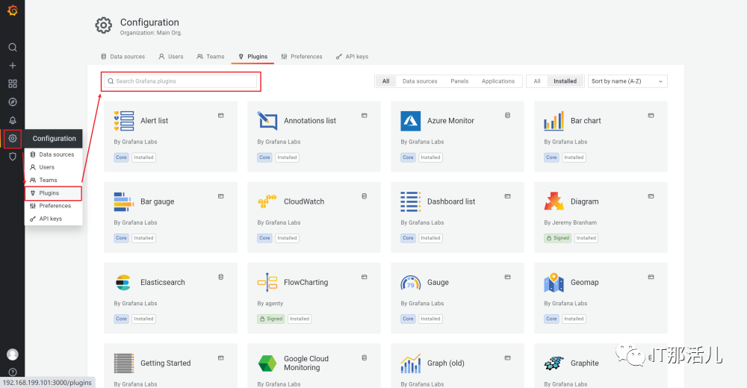Viewport: 747px width, 388px height.
Task: Open the Elasticsearch plugin title
Action: coord(162,282)
